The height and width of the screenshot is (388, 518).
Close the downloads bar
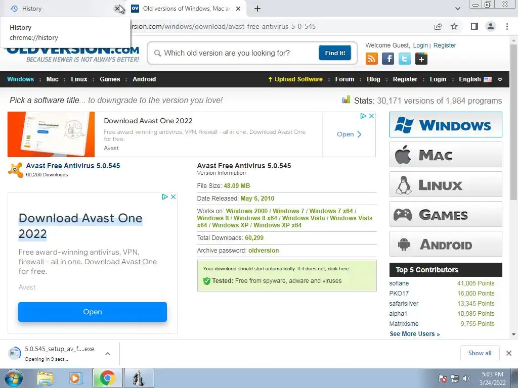pos(509,353)
